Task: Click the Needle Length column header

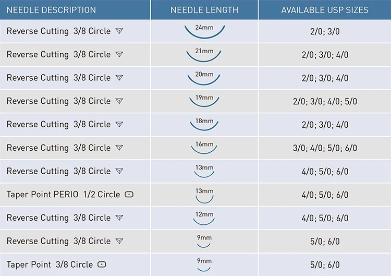Action: pos(204,10)
